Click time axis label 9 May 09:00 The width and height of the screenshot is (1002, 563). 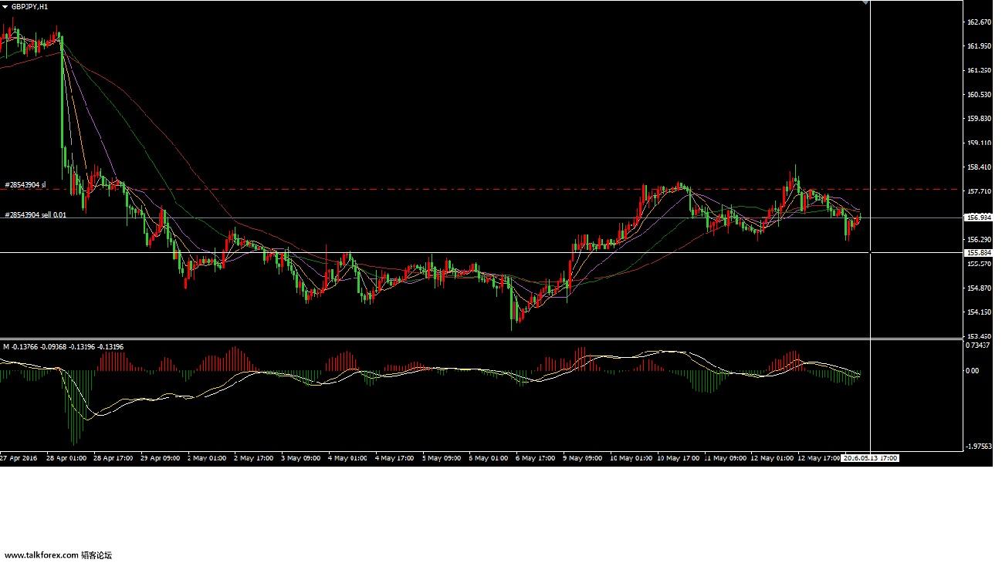(584, 458)
